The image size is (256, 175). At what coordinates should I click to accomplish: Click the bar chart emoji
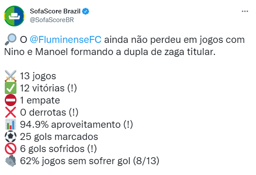(10, 124)
